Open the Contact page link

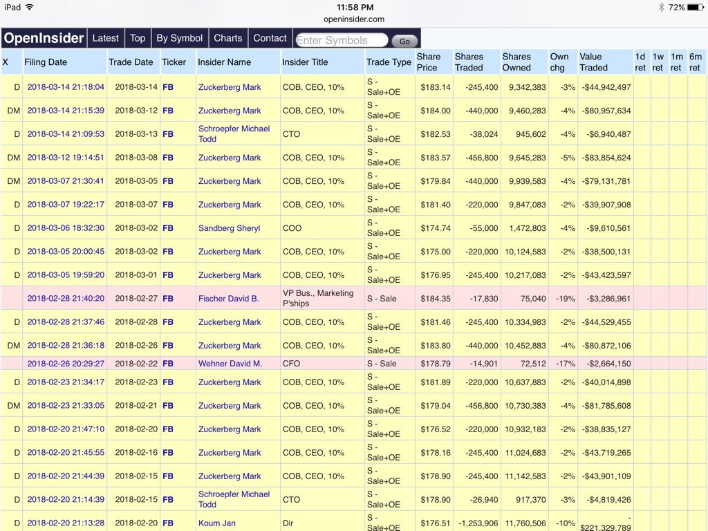click(x=270, y=39)
